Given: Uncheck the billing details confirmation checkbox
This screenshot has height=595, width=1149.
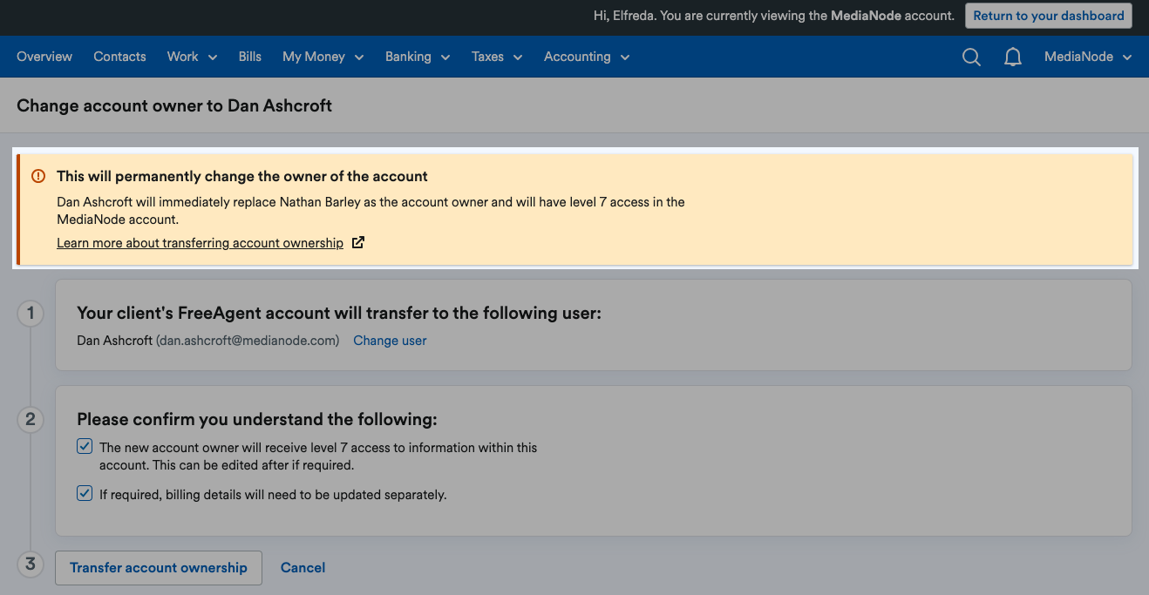Looking at the screenshot, I should 85,494.
